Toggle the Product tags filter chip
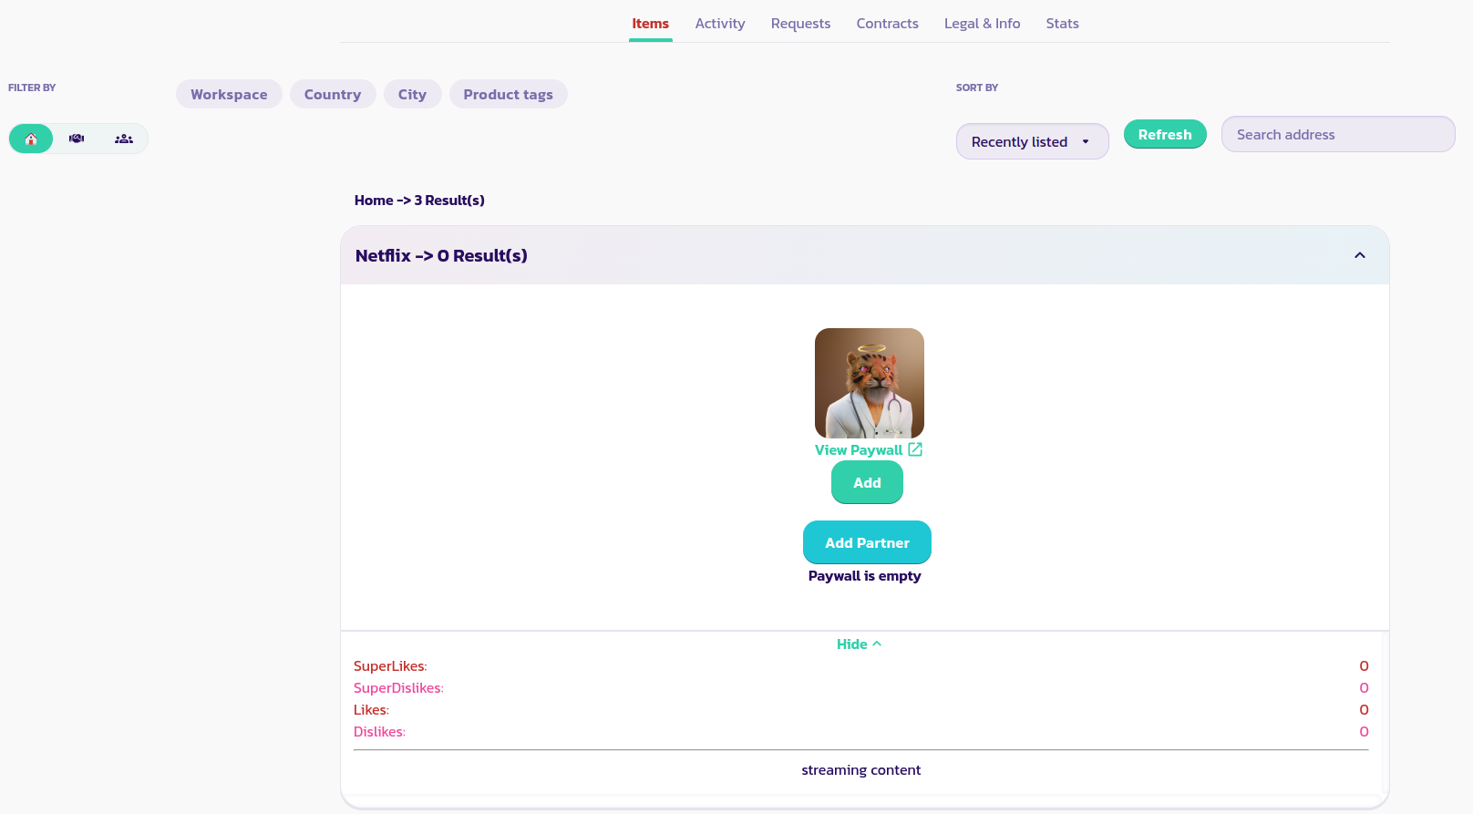The height and width of the screenshot is (814, 1473). pyautogui.click(x=508, y=94)
